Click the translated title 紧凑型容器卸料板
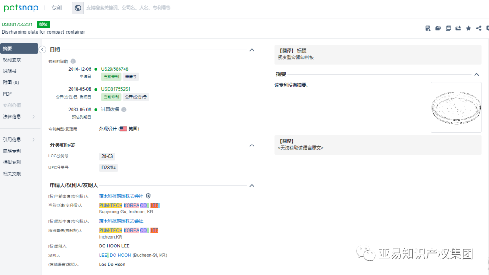 pyautogui.click(x=296, y=58)
